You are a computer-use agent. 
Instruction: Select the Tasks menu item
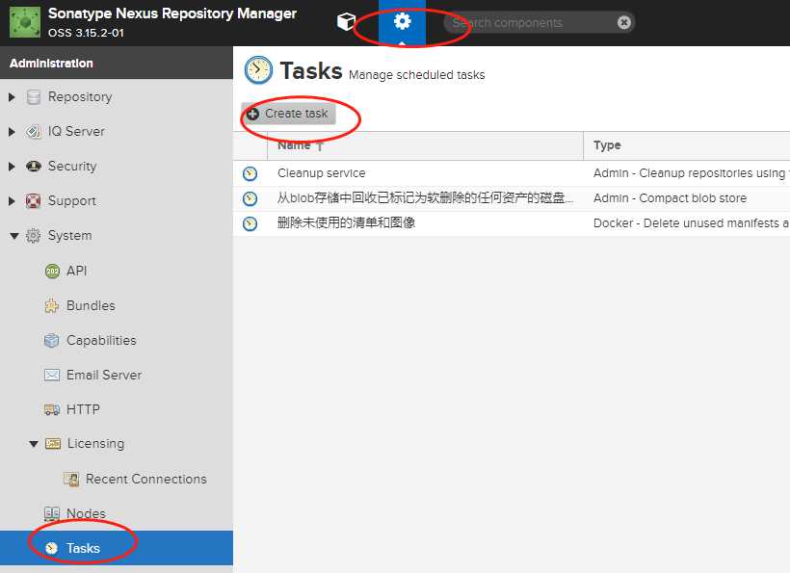point(117,548)
